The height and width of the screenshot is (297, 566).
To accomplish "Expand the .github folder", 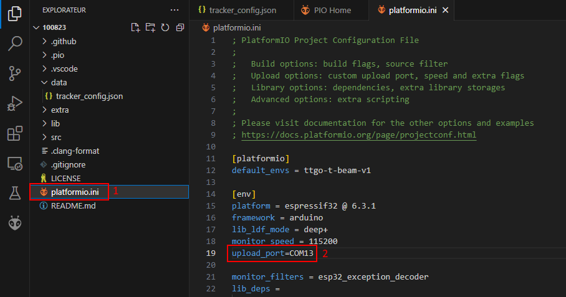I will tap(64, 41).
